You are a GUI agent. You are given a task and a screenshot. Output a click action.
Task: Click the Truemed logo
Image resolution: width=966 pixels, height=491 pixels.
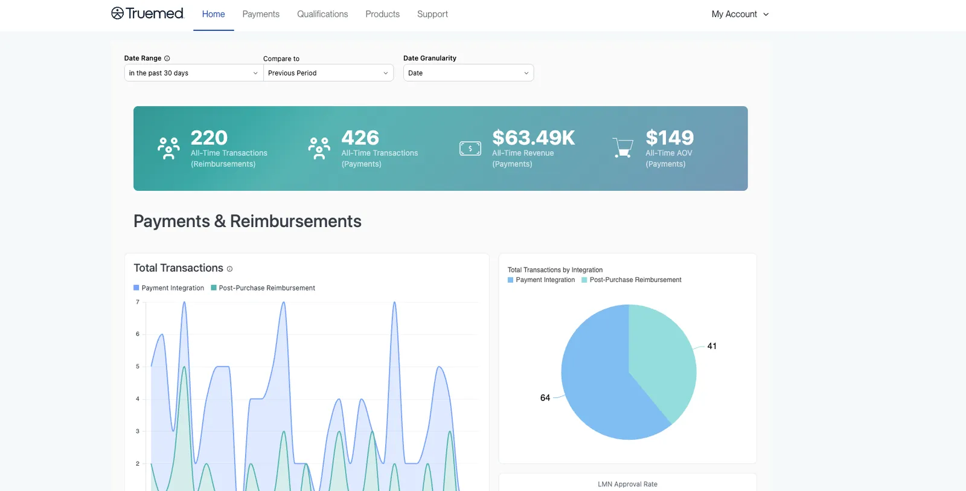[147, 13]
